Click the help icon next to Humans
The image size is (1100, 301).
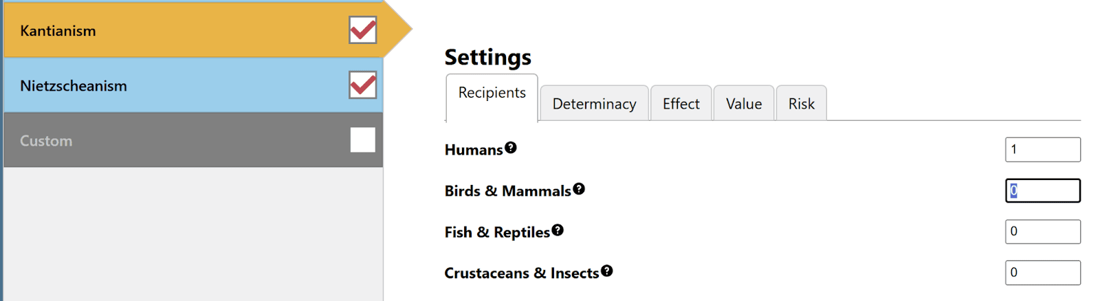(x=510, y=148)
